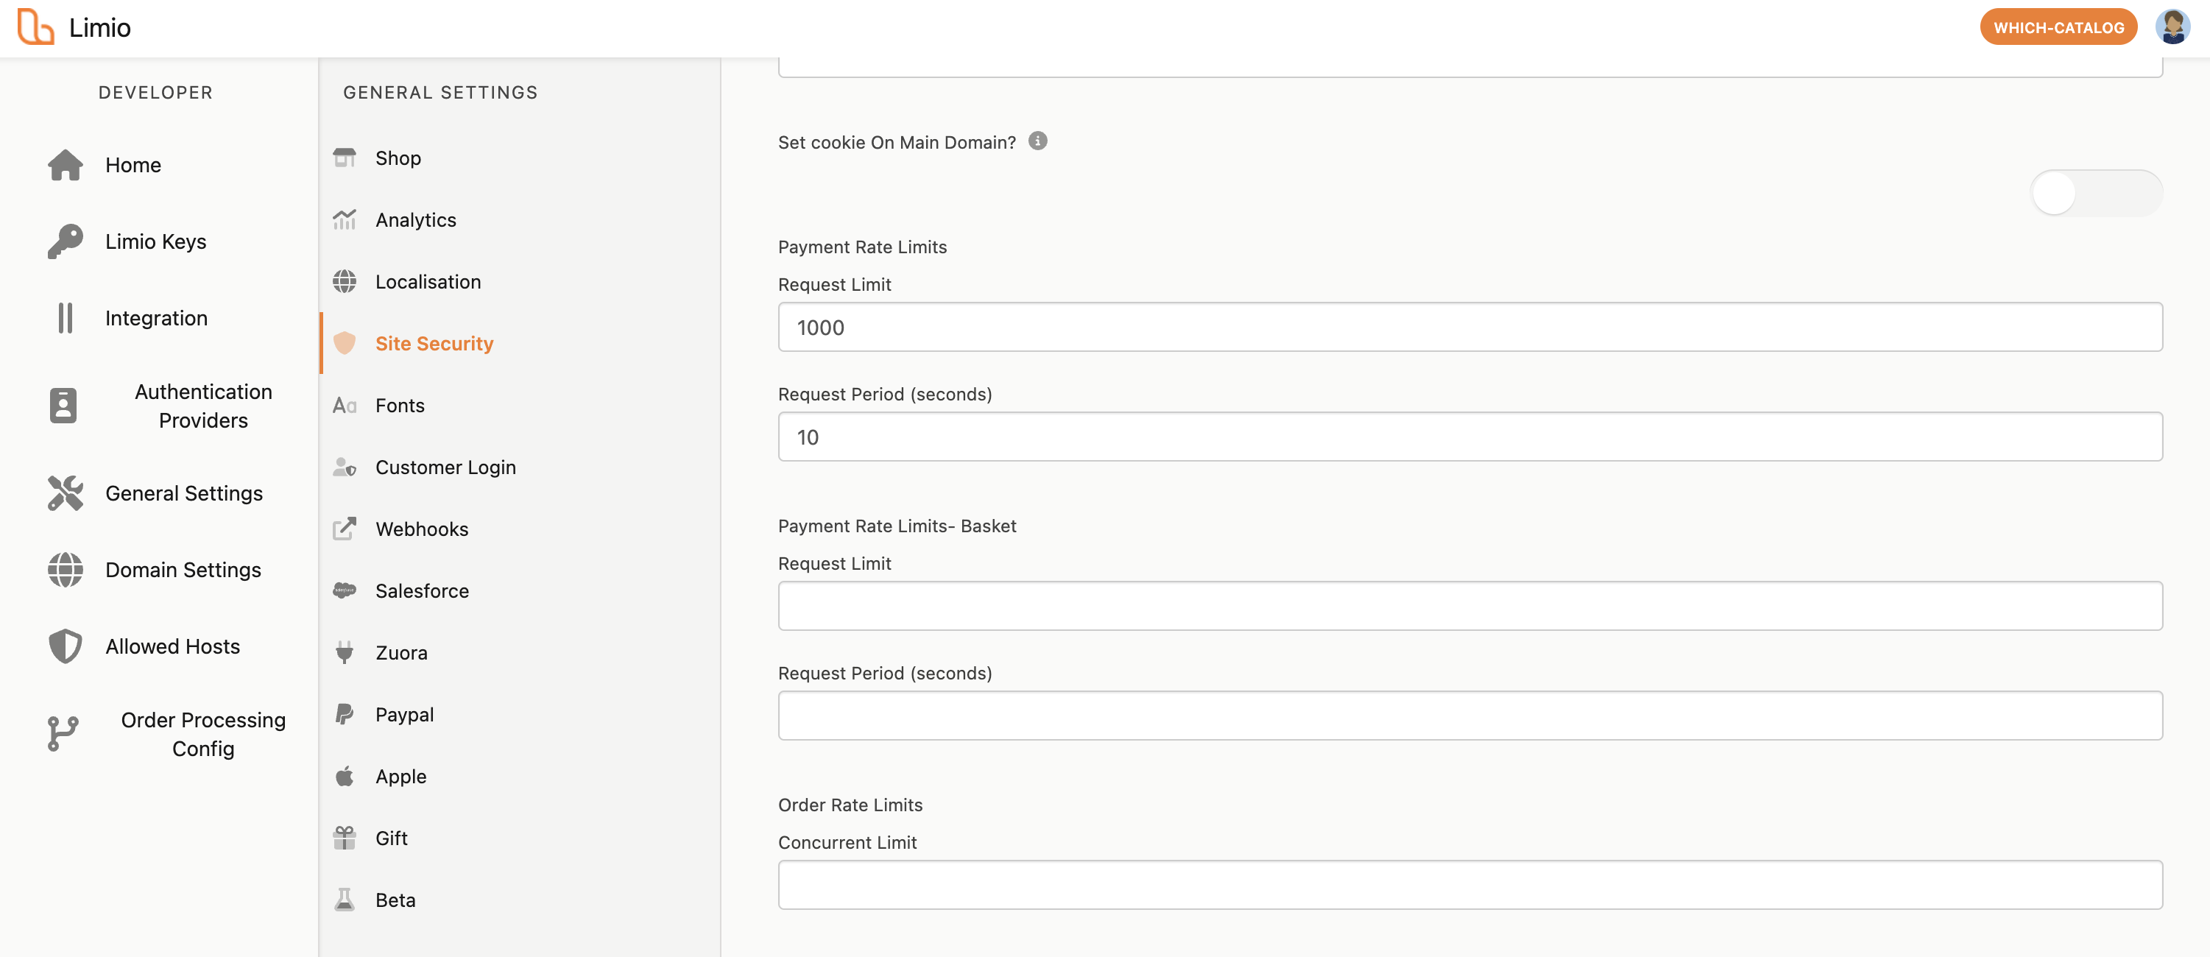Click the WHICH-CATALOG button

coord(2058,27)
